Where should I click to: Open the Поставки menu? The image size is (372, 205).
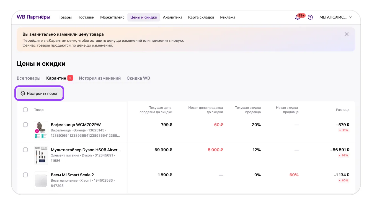click(x=86, y=17)
